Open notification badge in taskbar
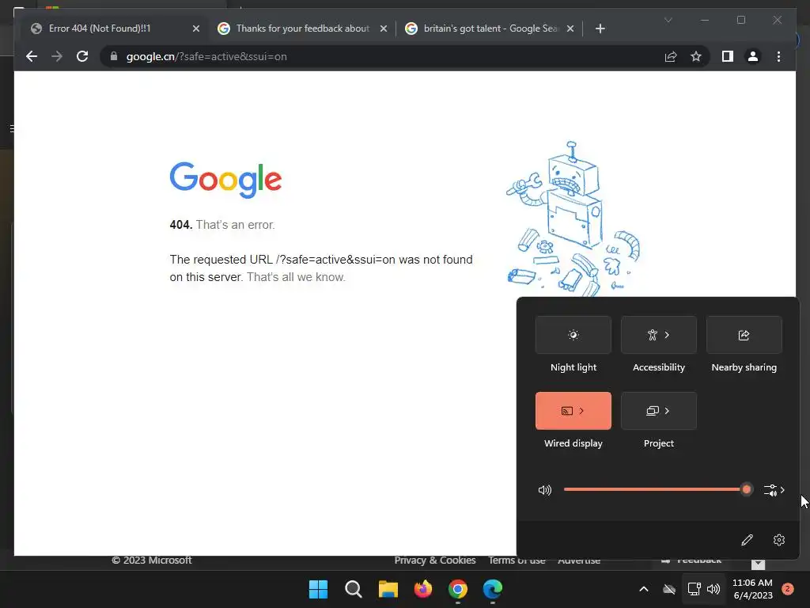The image size is (810, 608). 787,589
